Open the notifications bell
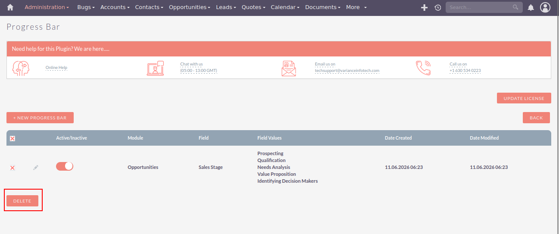The image size is (559, 234). tap(531, 7)
